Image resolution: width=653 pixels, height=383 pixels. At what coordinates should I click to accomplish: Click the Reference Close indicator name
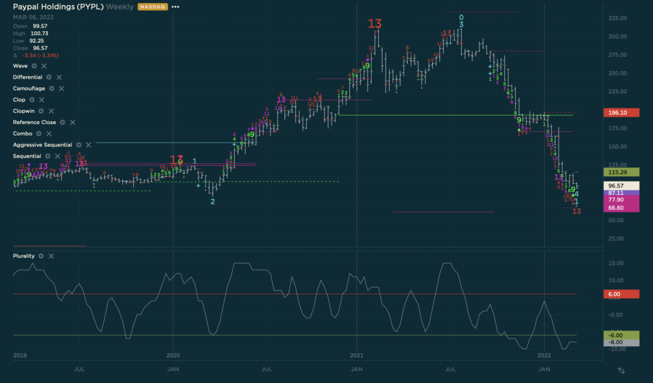click(x=34, y=122)
